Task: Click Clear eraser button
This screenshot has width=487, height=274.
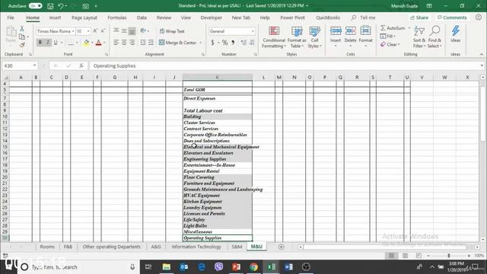Action: [390, 44]
